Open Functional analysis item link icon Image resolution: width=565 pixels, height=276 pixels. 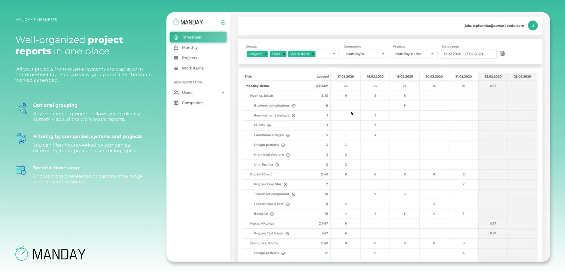(x=288, y=135)
